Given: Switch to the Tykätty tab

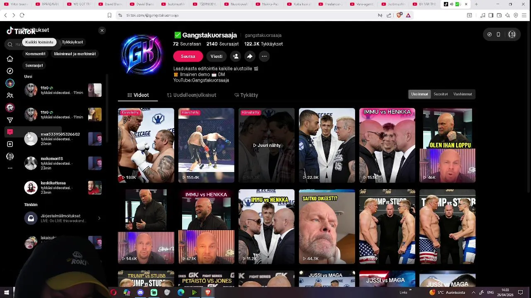Looking at the screenshot, I should [x=246, y=95].
